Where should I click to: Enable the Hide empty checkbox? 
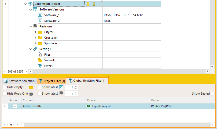click(4, 87)
